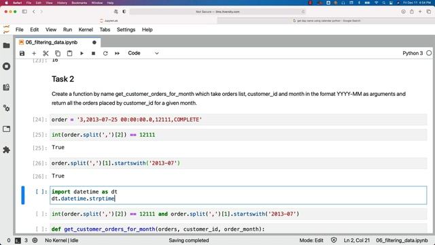Click cell 26 with startswith('2013-07')
This screenshot has height=245, width=435.
[x=239, y=163]
